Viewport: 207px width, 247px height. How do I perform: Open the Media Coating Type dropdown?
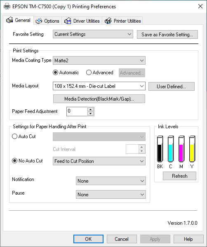click(x=99, y=60)
